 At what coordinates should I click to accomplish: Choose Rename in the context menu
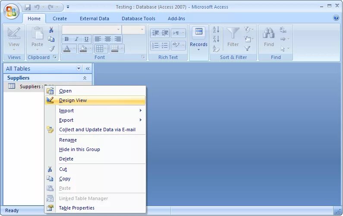95,140
